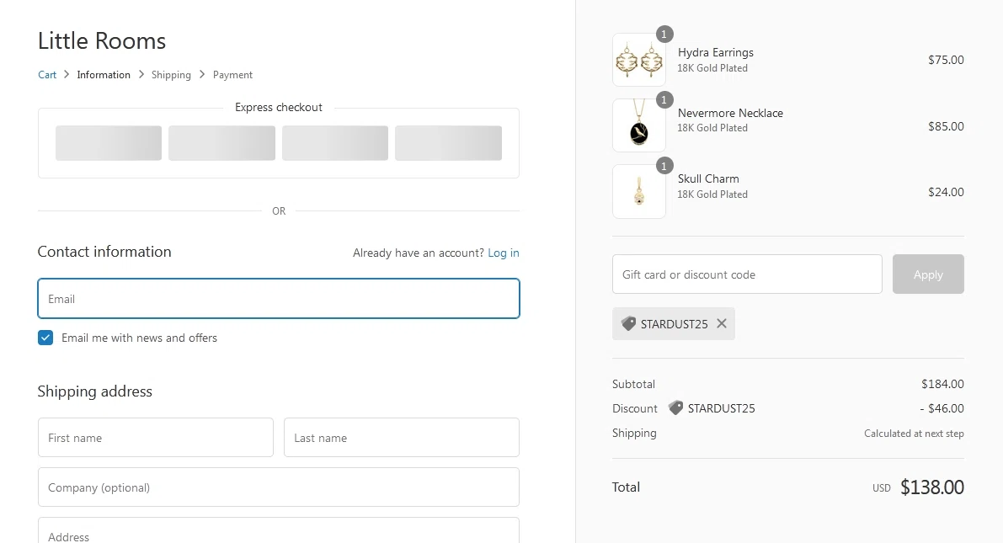Click the Gift card or discount code field
This screenshot has height=543, width=1003.
[x=747, y=274]
